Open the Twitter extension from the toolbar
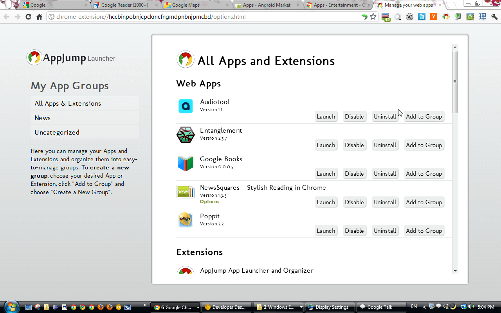This screenshot has height=313, width=501. (x=422, y=17)
